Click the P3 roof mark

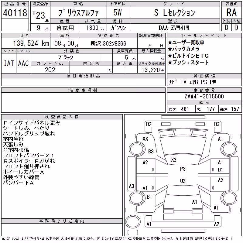[x=183, y=169]
